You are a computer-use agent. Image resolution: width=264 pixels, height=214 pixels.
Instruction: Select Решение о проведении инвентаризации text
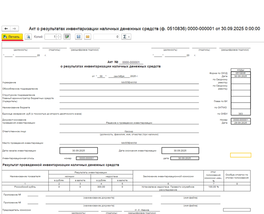point(129,123)
